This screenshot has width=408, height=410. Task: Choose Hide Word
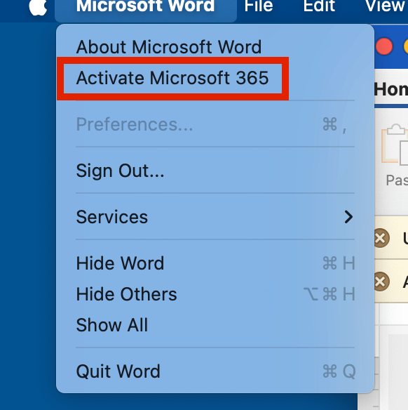215,263
